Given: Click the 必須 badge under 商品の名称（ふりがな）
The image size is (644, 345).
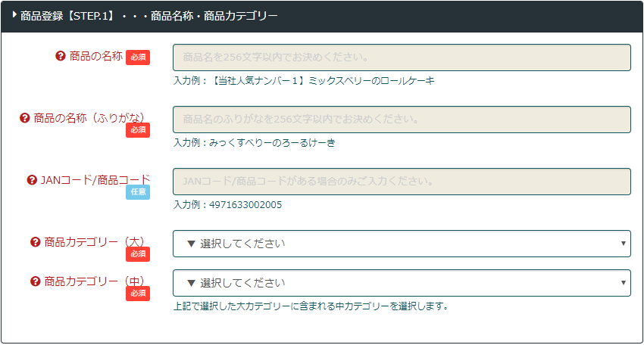Looking at the screenshot, I should [x=138, y=130].
